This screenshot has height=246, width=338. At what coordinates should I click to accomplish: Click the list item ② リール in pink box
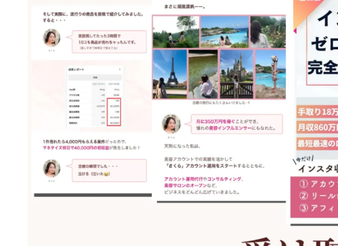[319, 196]
